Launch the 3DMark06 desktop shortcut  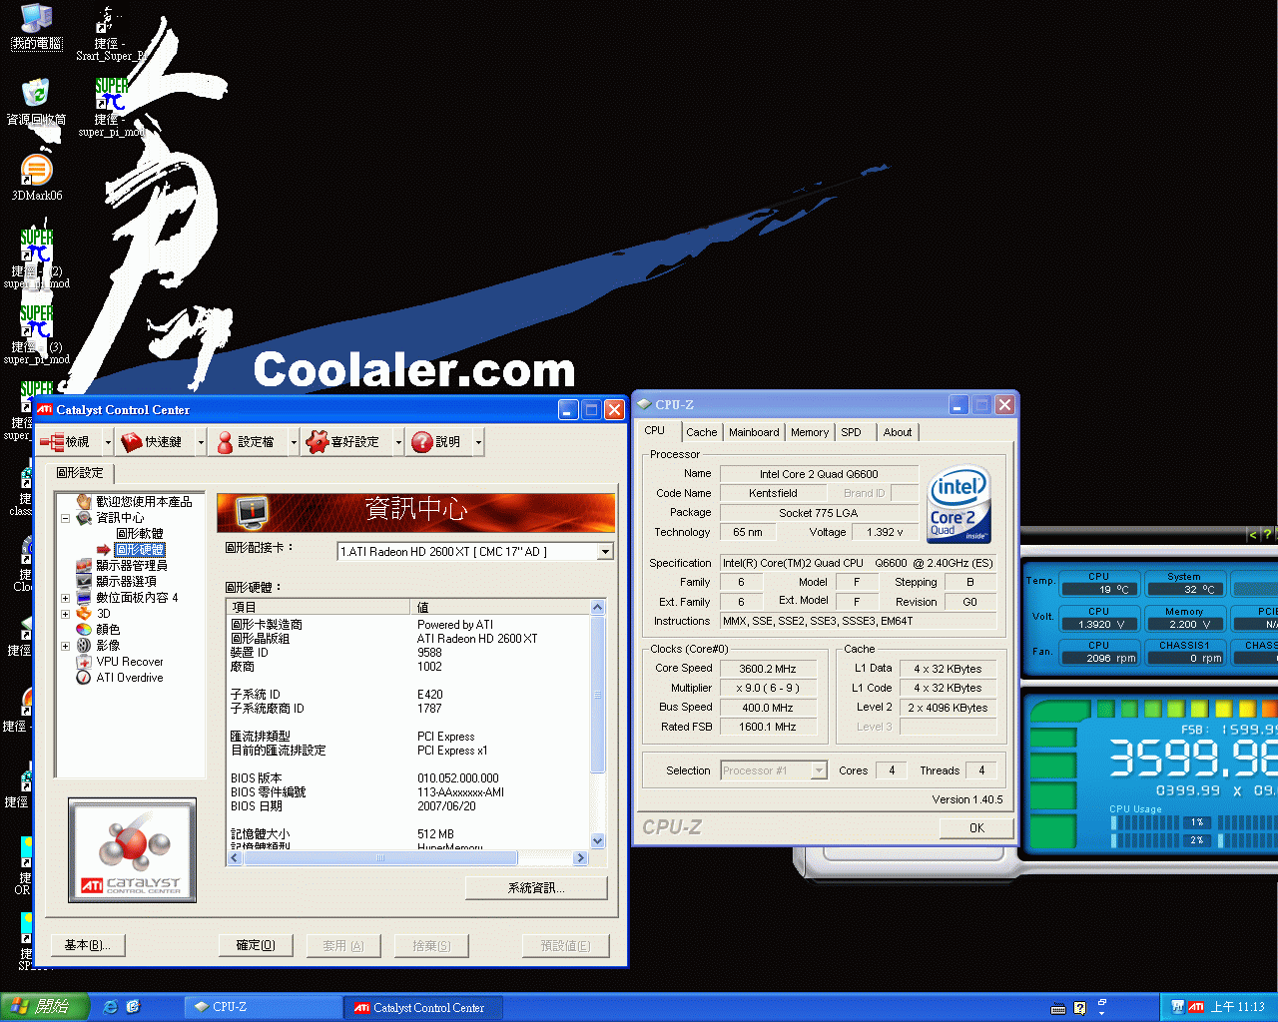[x=37, y=178]
